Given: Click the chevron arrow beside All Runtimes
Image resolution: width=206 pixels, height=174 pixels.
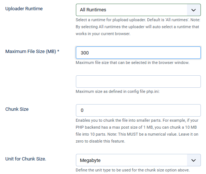Looking at the screenshot, I should (194, 10).
